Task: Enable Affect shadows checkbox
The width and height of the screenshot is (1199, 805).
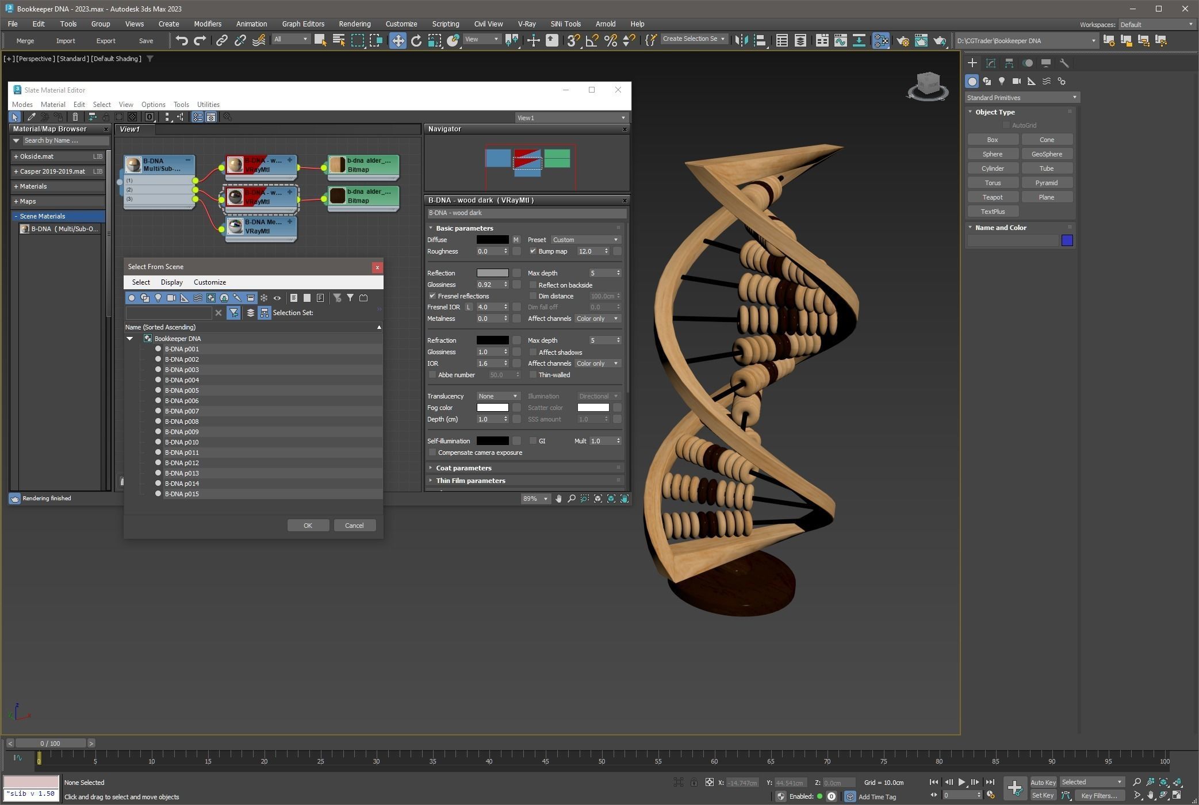Action: (x=533, y=352)
